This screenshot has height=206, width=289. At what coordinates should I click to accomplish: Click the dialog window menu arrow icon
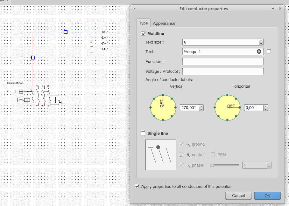[x=135, y=9]
